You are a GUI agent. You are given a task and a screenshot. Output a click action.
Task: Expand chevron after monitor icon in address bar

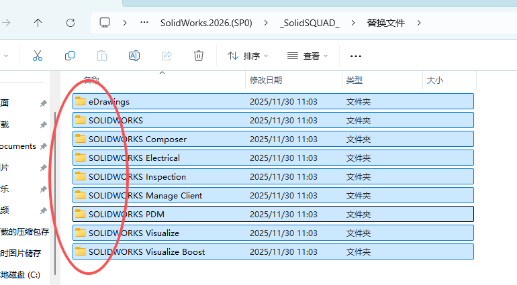click(125, 23)
